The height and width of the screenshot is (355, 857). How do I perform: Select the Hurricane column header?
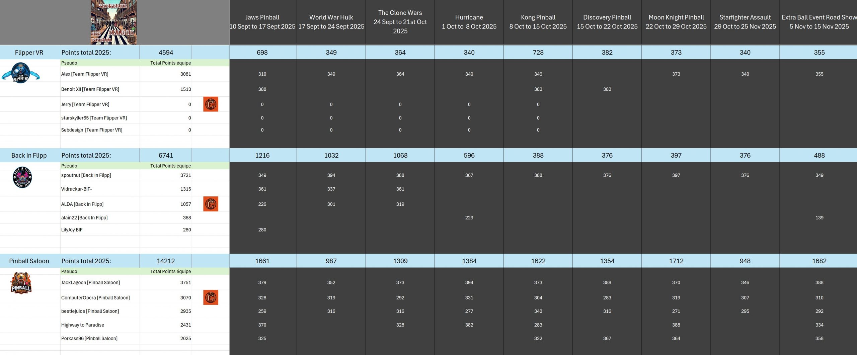pyautogui.click(x=469, y=22)
